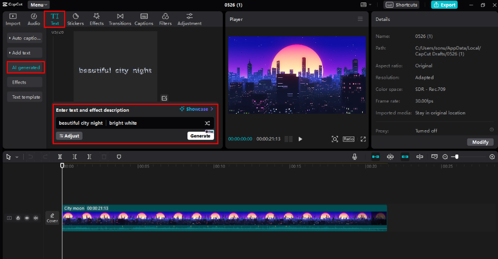498x259 pixels.
Task: Toggle the preview axis option
Action: tap(419, 156)
